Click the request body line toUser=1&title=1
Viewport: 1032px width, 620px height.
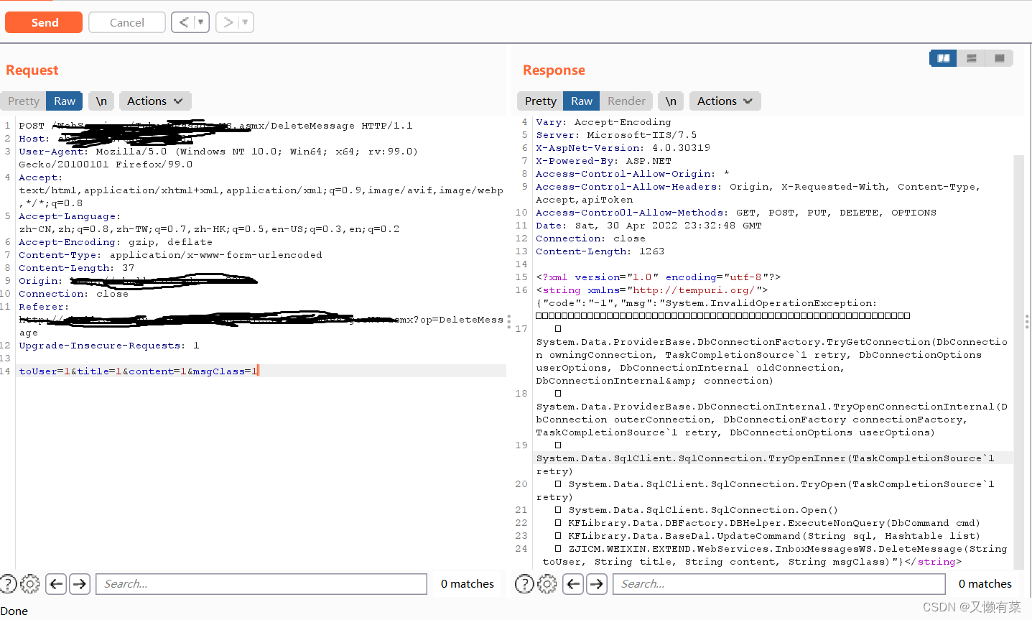point(139,371)
